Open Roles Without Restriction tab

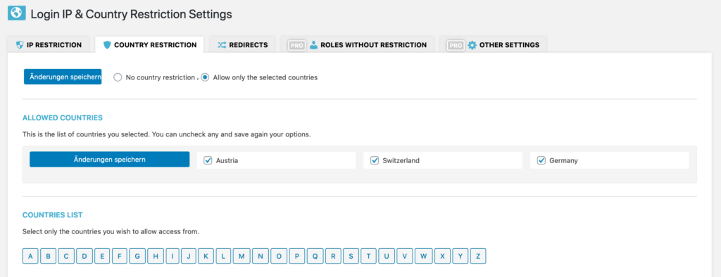(357, 45)
